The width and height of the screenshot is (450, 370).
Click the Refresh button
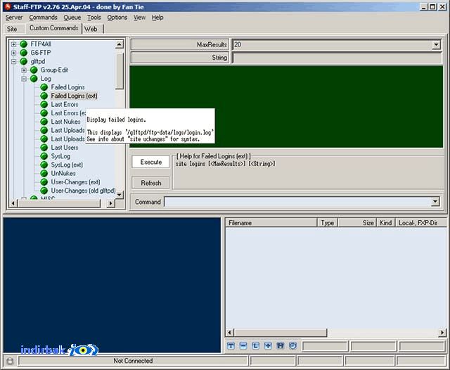[151, 183]
